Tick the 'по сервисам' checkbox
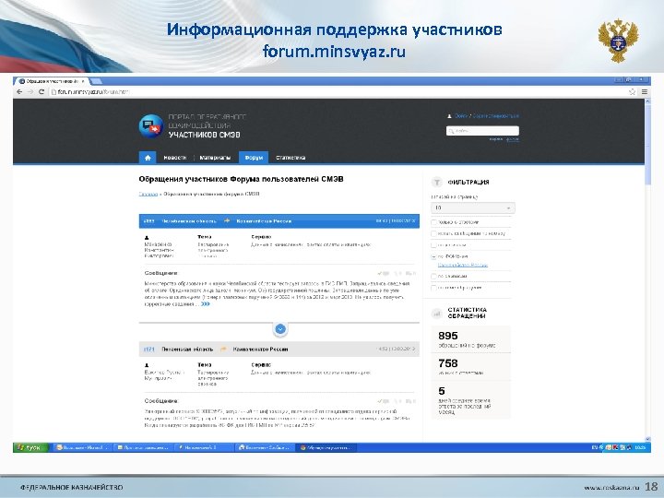 (x=433, y=276)
